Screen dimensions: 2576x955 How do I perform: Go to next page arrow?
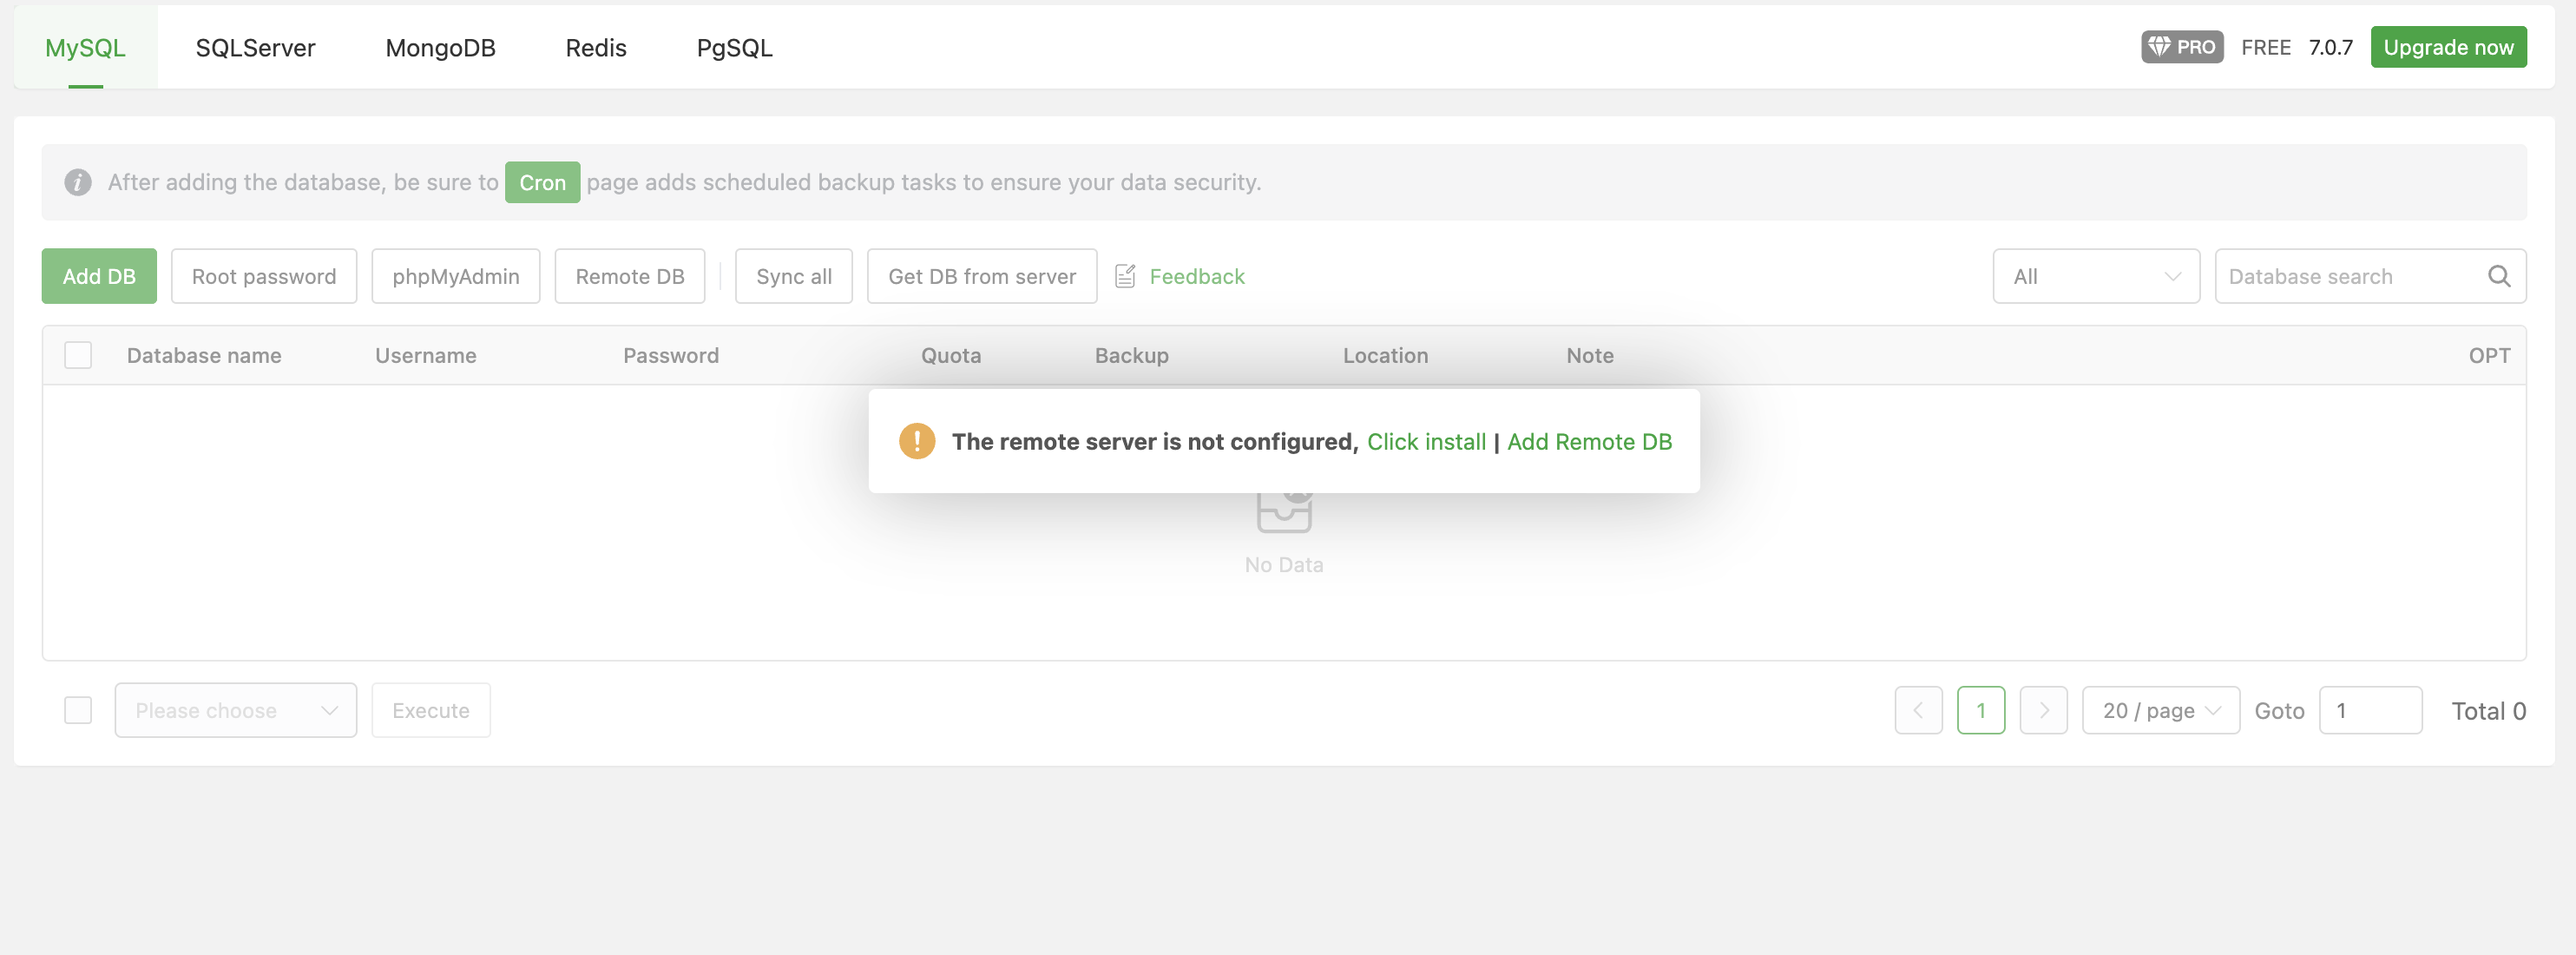point(2043,710)
